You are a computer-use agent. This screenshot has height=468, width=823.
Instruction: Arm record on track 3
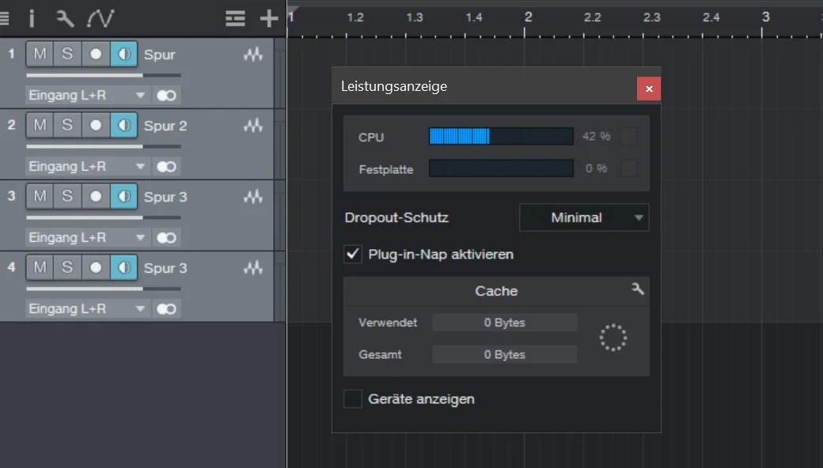pyautogui.click(x=96, y=197)
